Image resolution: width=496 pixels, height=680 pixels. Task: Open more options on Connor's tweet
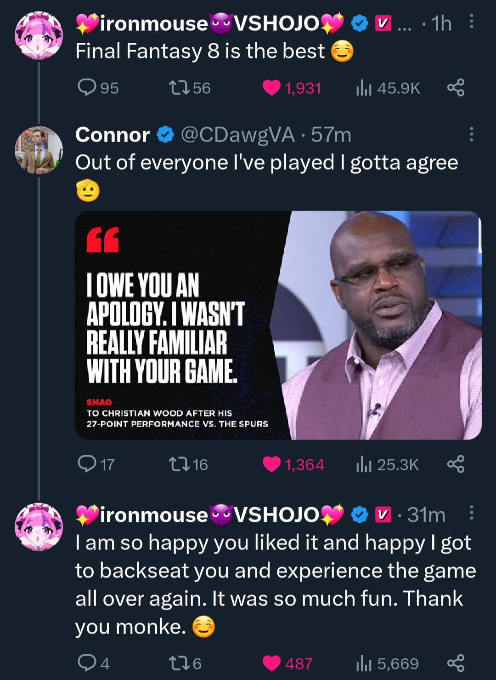click(x=471, y=134)
